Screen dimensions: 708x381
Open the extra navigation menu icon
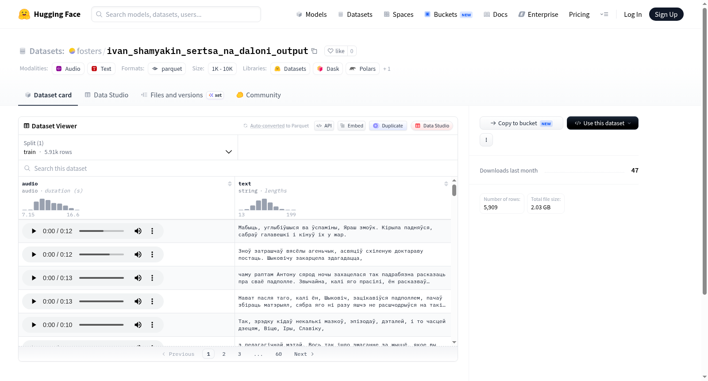click(x=604, y=14)
